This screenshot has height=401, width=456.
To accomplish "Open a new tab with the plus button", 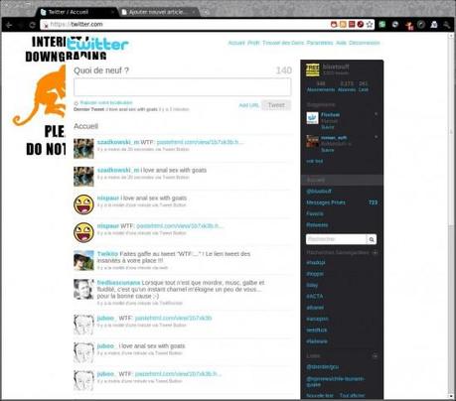I will tap(206, 12).
